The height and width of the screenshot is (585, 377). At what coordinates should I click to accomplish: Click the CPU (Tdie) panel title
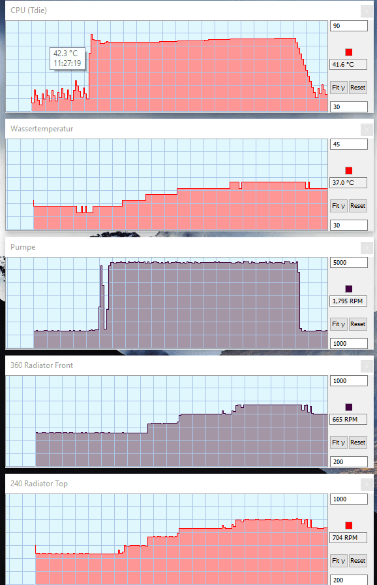[x=29, y=10]
